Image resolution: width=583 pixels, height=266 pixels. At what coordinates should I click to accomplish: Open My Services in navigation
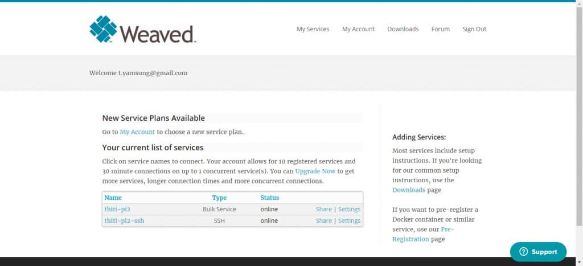313,29
